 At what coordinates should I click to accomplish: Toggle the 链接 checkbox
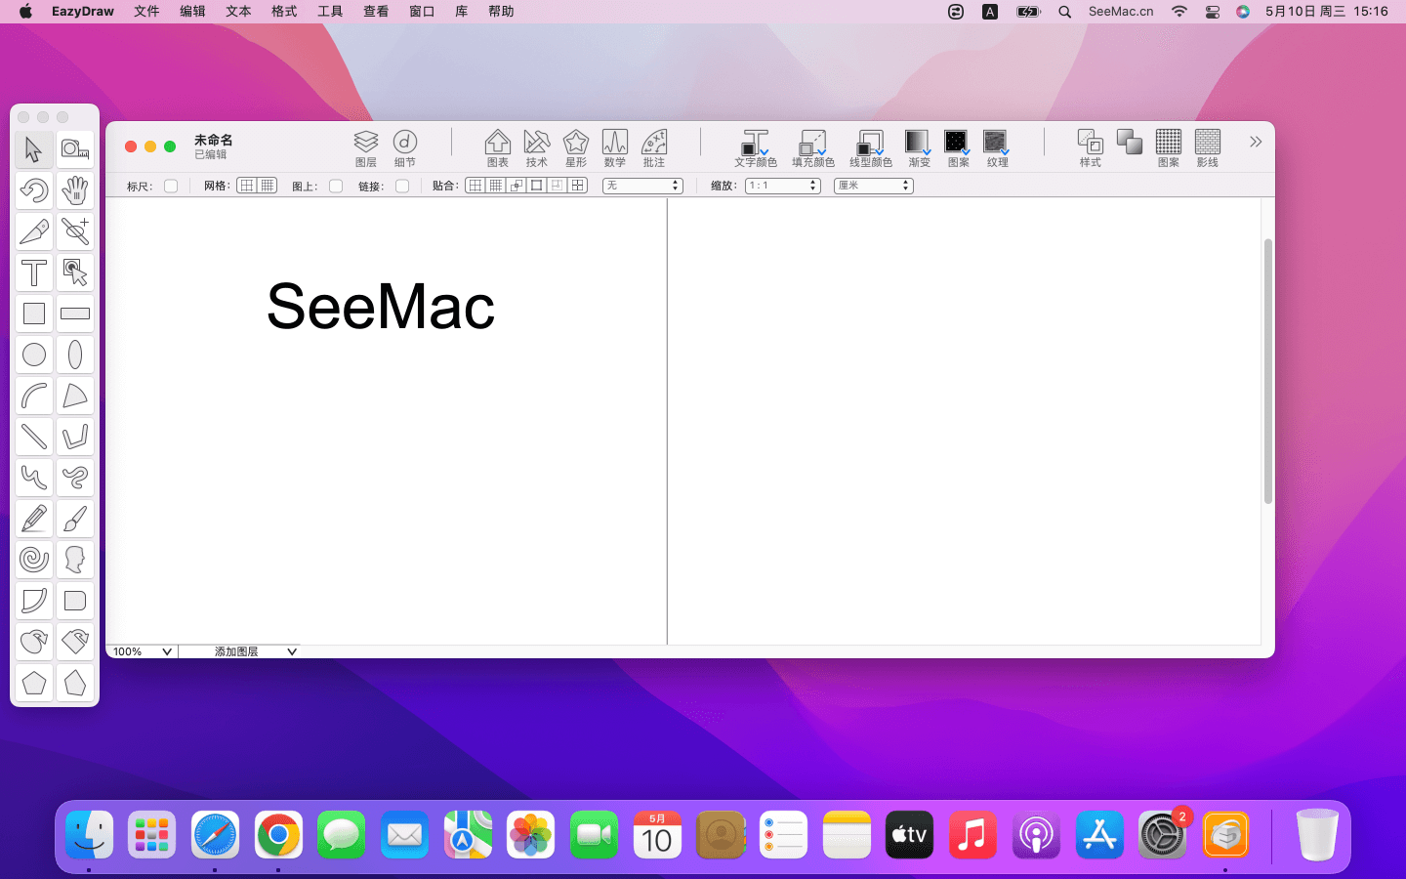coord(402,186)
